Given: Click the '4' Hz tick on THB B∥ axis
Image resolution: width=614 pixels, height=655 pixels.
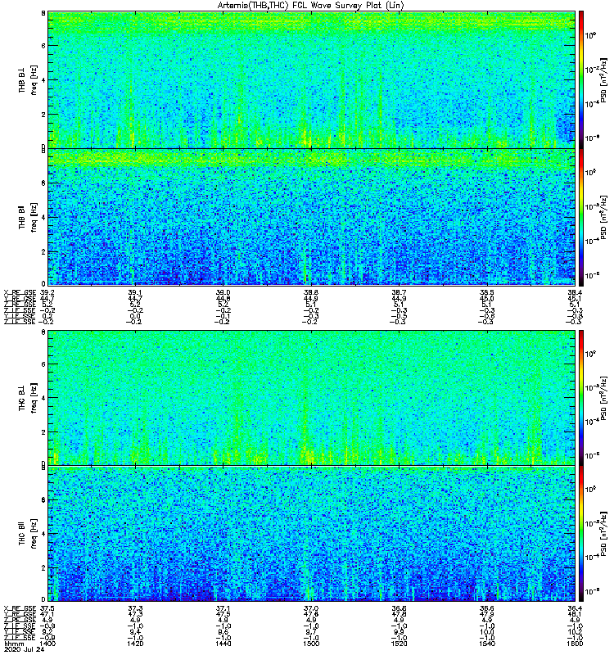Looking at the screenshot, I should pyautogui.click(x=43, y=217).
